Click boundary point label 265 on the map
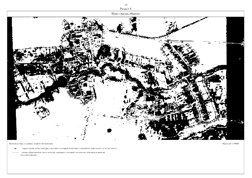252x178 pixels. (x=90, y=81)
